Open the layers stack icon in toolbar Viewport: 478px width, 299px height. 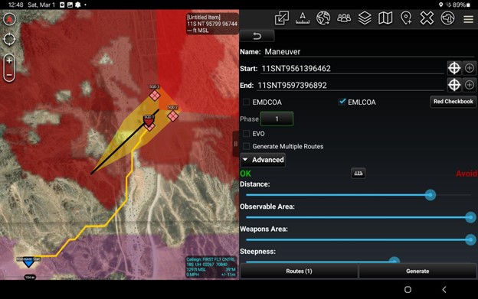coord(365,18)
